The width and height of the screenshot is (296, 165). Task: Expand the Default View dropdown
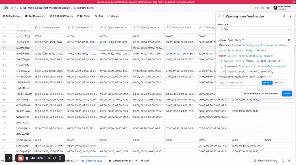point(13,16)
